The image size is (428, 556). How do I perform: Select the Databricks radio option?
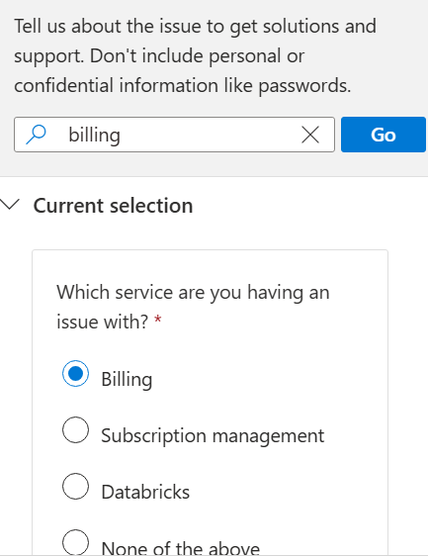coord(75,486)
